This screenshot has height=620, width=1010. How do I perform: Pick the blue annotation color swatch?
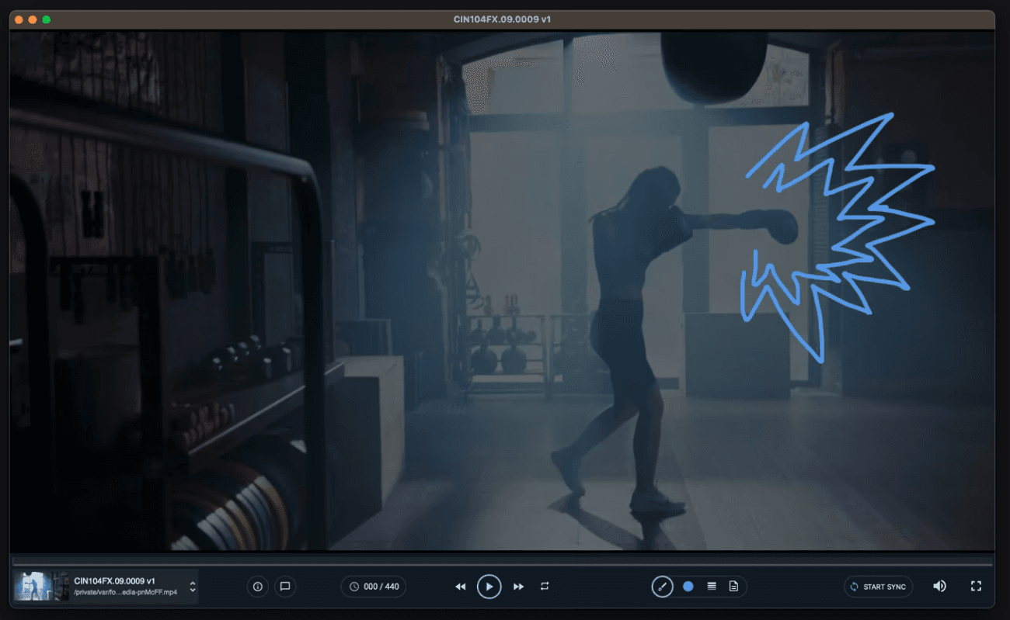688,587
